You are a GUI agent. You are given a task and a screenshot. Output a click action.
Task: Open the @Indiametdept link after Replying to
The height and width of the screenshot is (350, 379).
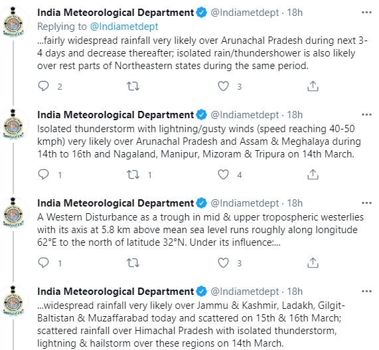click(x=124, y=27)
